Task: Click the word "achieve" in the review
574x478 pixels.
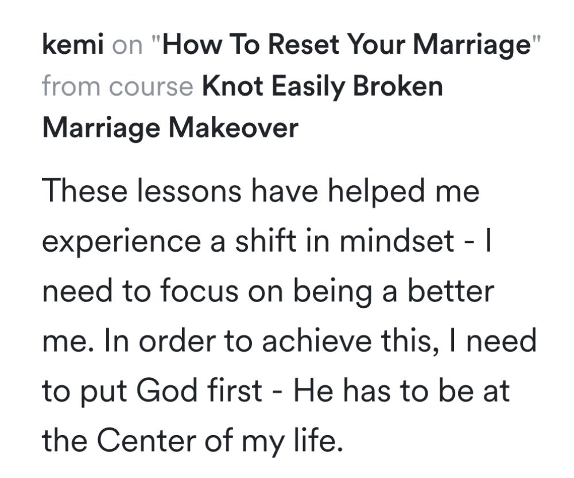Action: click(317, 340)
